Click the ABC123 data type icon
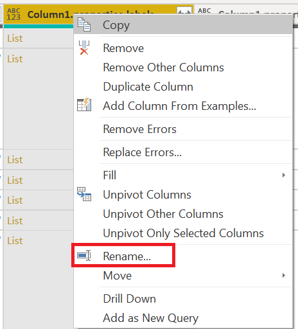 [x=13, y=14]
